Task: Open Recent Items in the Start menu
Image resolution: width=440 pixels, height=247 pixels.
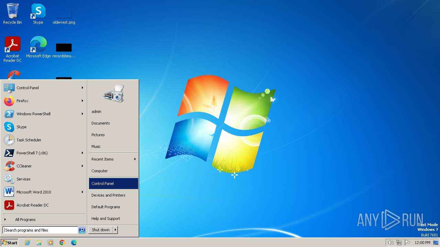Action: tap(113, 159)
